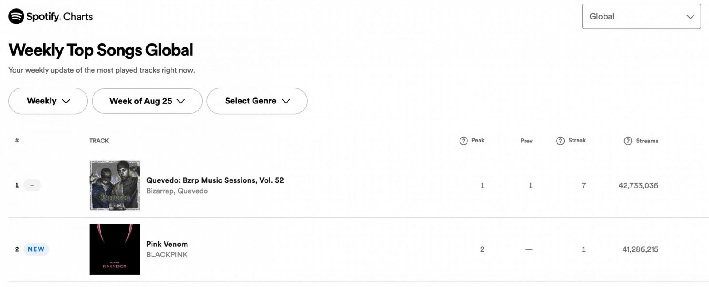Click the Peak column help icon
This screenshot has width=709, height=287.
tap(464, 141)
